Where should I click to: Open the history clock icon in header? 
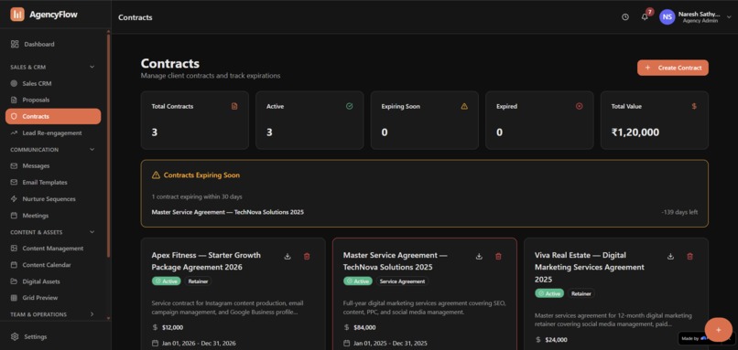tap(625, 17)
